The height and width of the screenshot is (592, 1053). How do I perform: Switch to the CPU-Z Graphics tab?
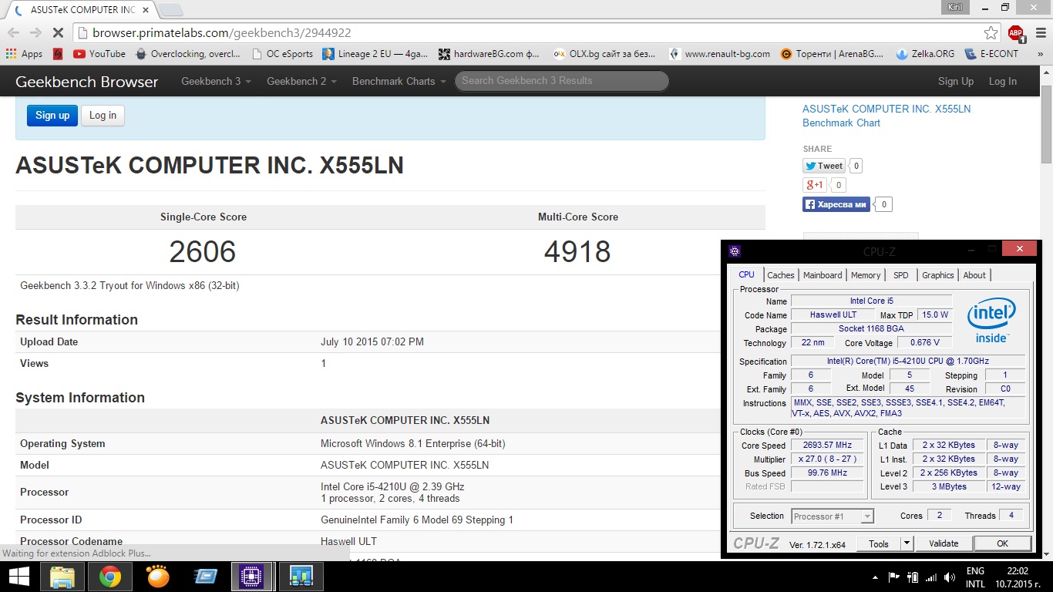click(x=938, y=275)
